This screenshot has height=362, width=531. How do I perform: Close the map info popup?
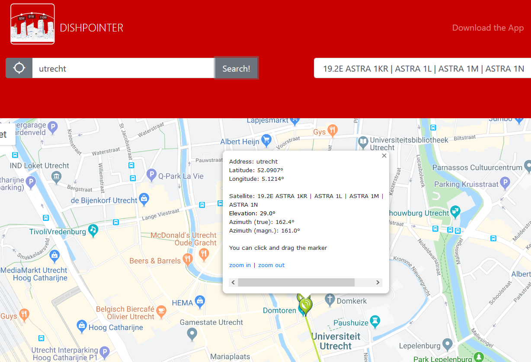click(x=384, y=156)
